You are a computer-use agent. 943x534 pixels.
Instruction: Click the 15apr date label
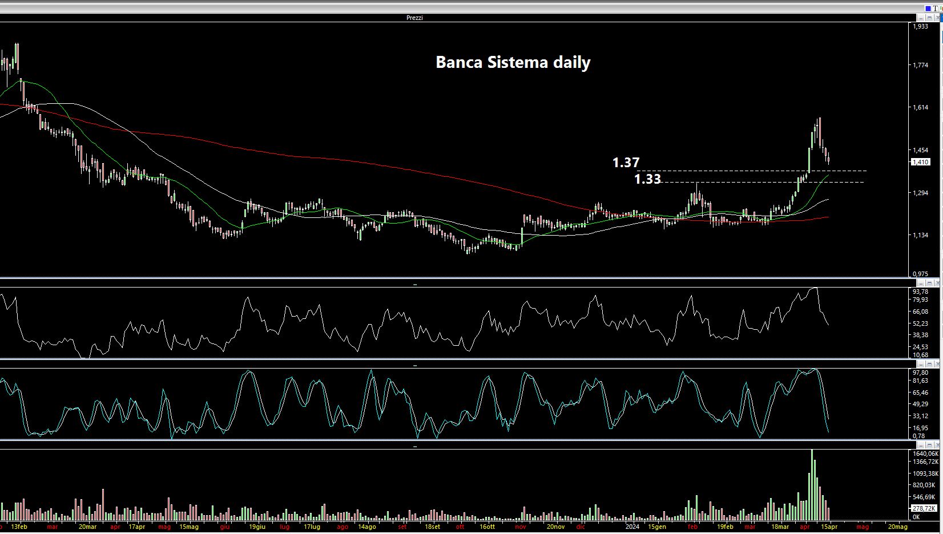(829, 527)
